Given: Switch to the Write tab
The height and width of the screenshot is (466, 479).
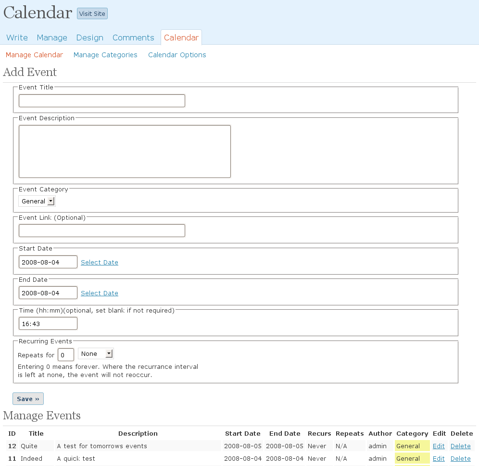Looking at the screenshot, I should (x=17, y=38).
